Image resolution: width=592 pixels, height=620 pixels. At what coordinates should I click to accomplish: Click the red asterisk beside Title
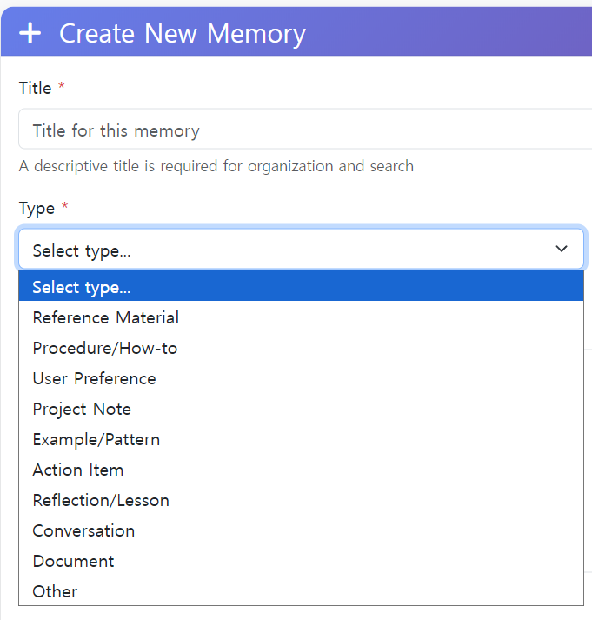(x=62, y=88)
